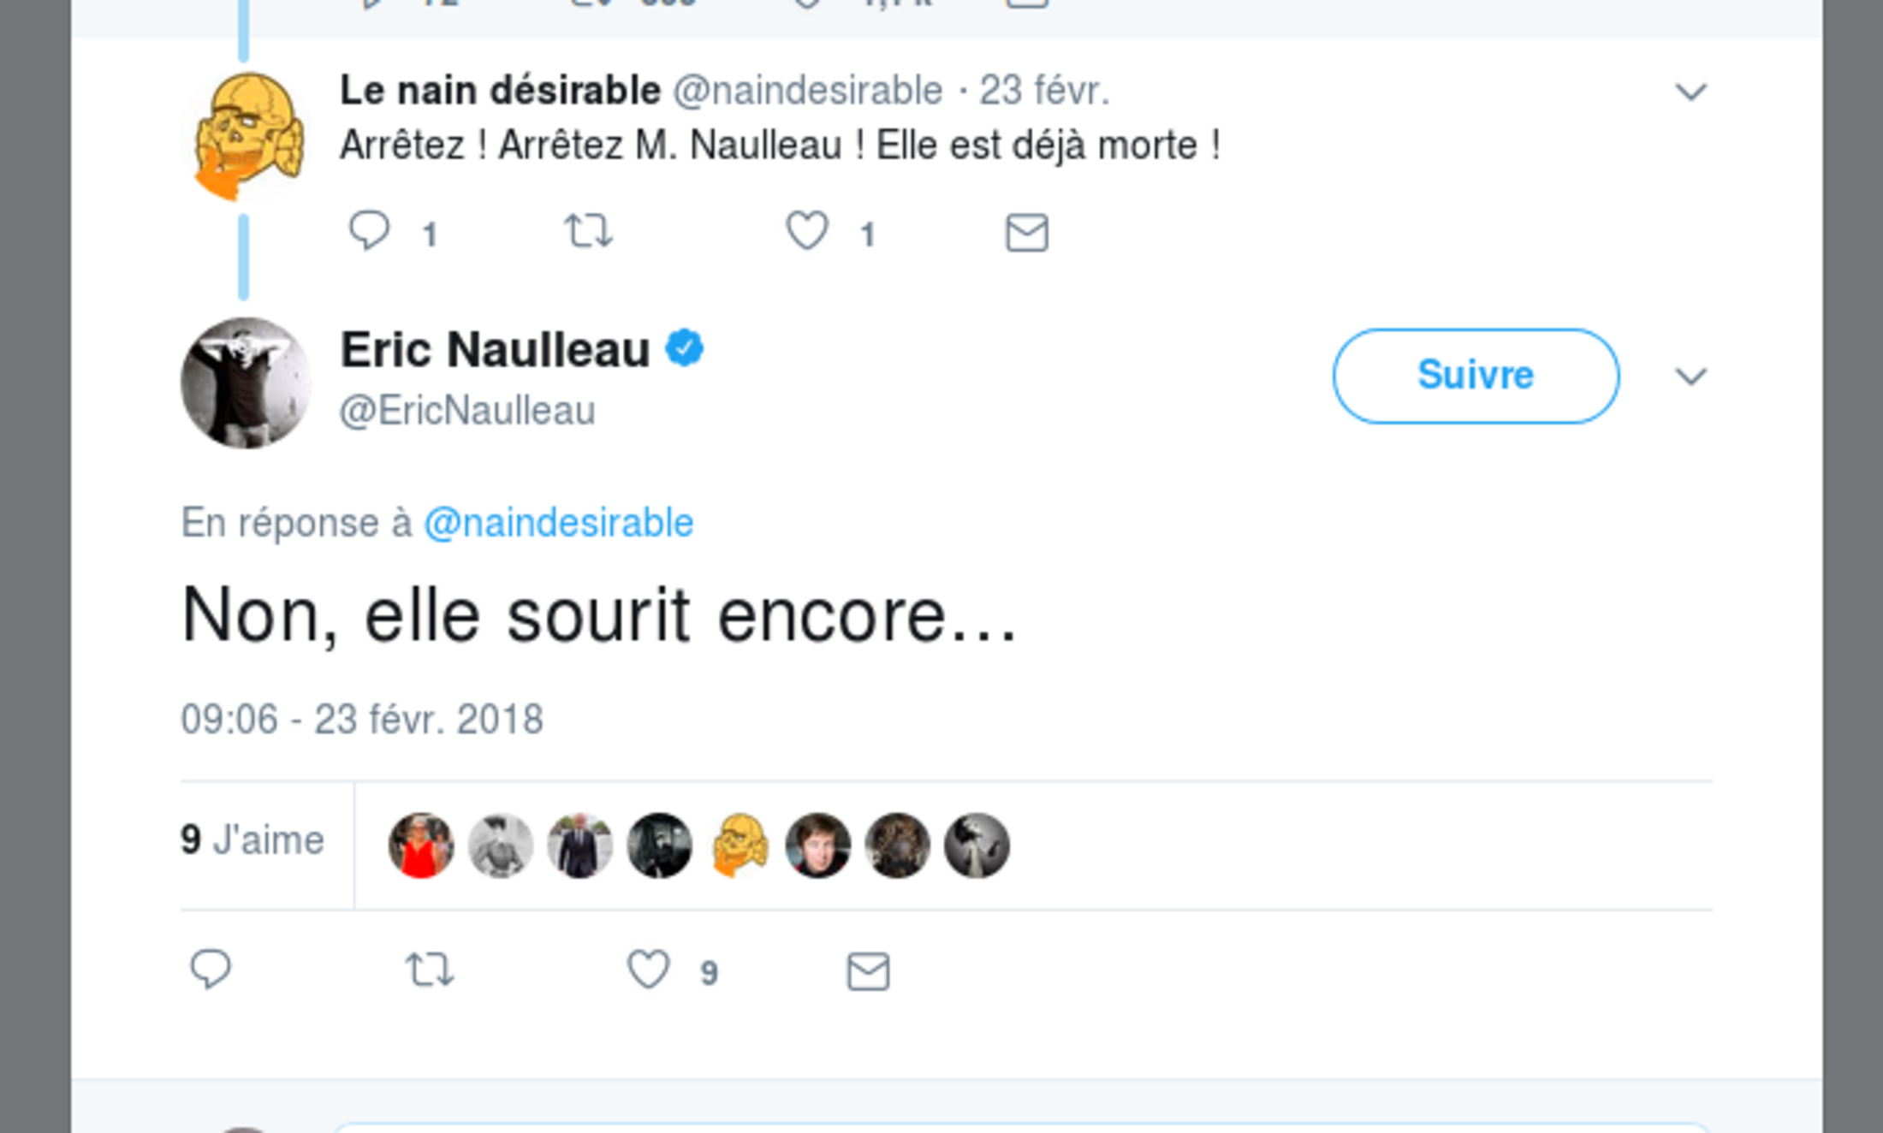Retweet Le nain désirable's tweet
1883x1133 pixels.
(x=589, y=231)
